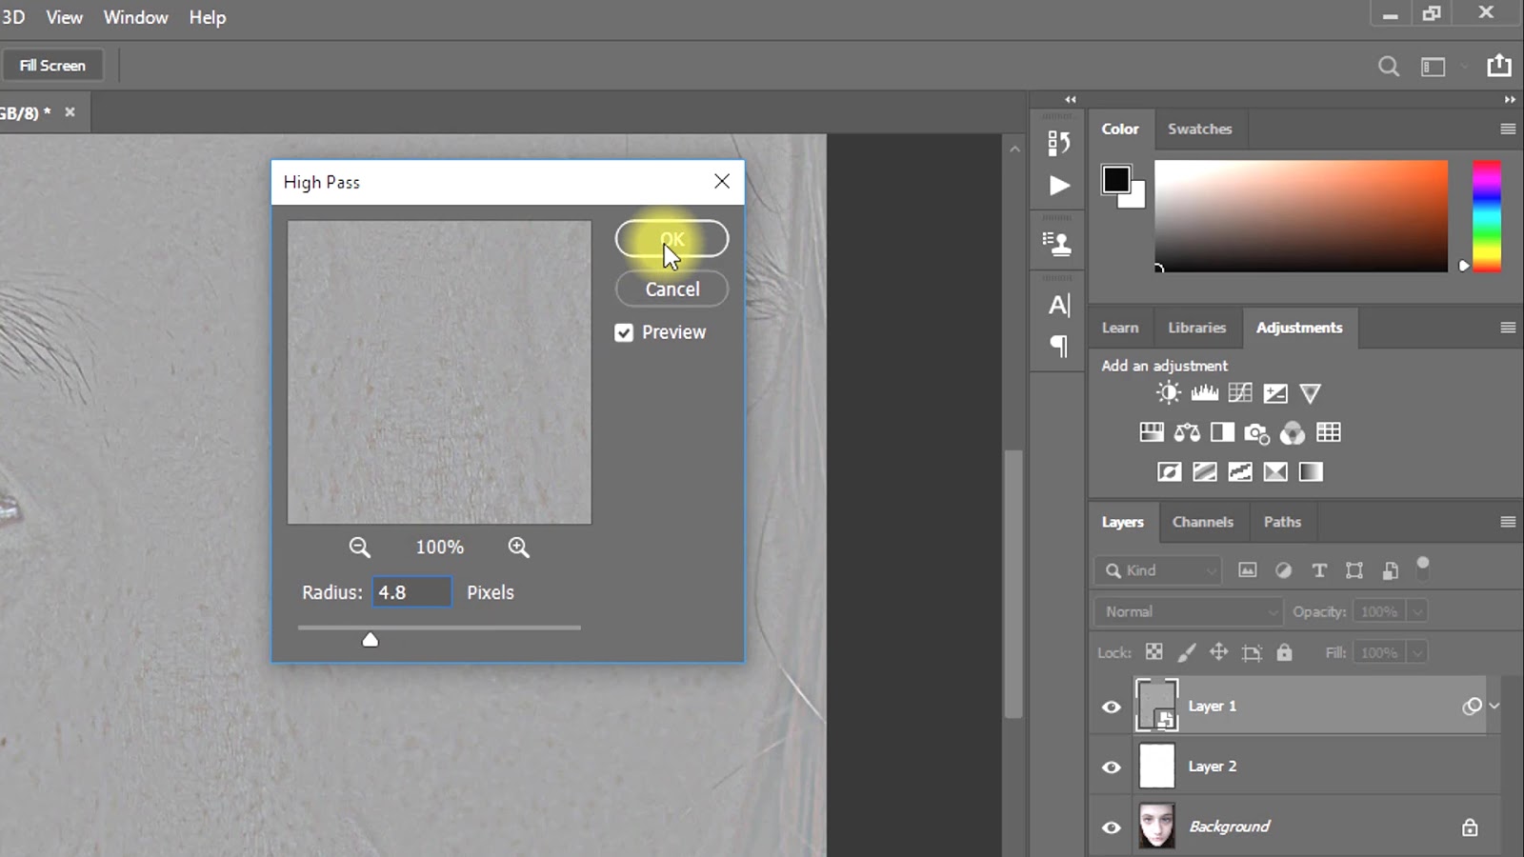Click the foreground color swatch
The width and height of the screenshot is (1524, 857).
click(1116, 179)
